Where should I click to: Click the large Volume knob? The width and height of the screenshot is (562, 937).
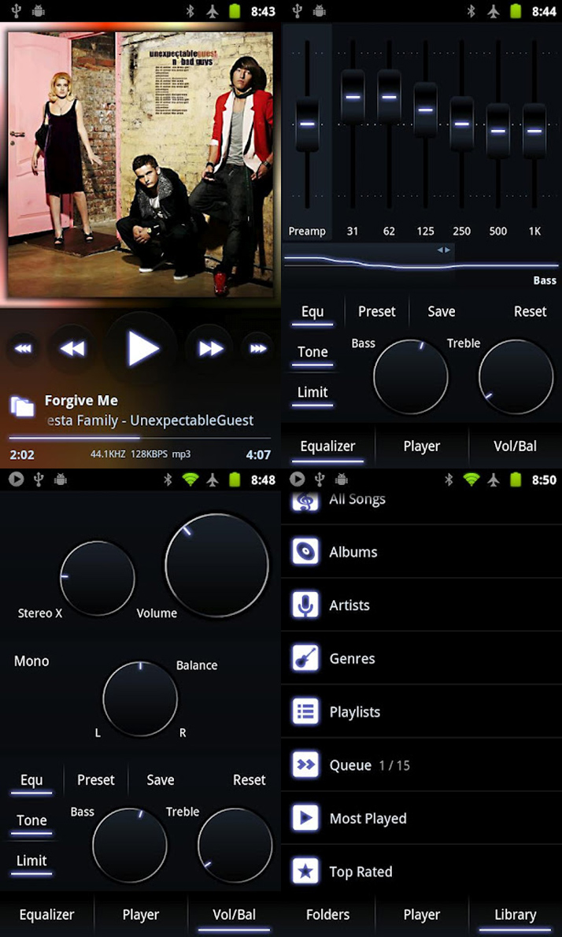216,565
